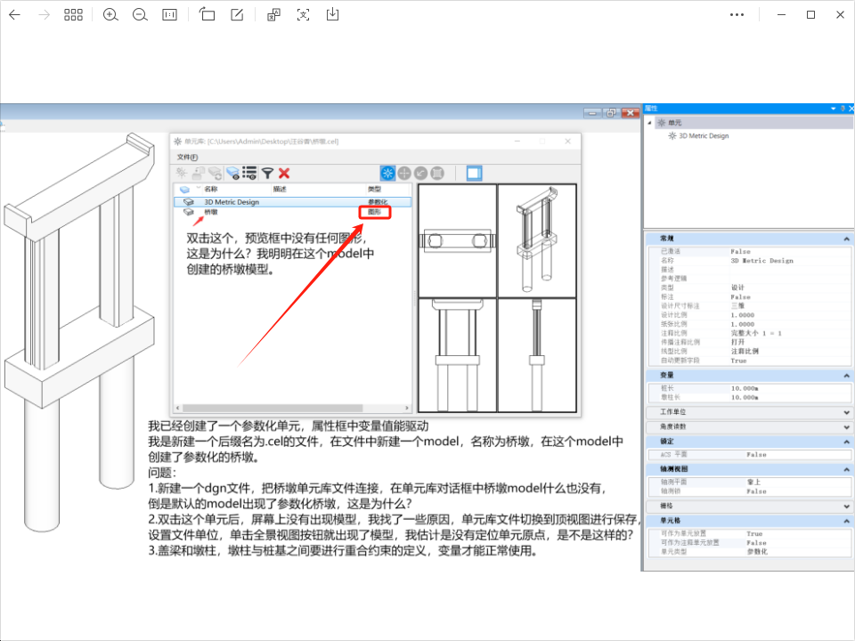
Task: Select the 3D Metric Design cell row
Action: point(232,202)
